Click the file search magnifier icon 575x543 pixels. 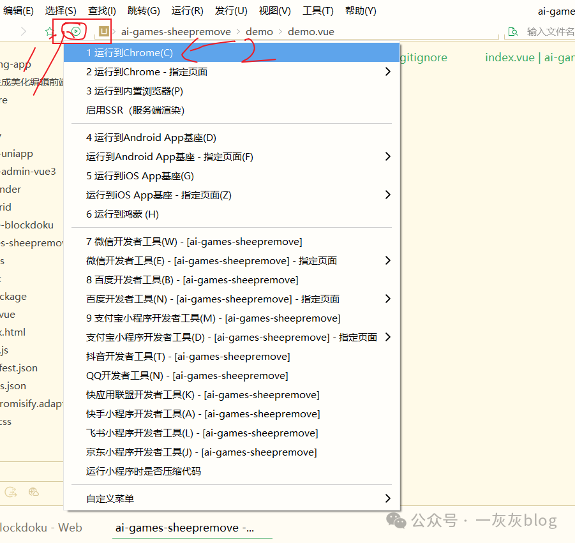[x=512, y=31]
